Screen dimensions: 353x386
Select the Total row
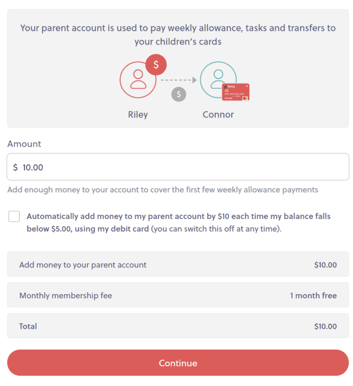tap(178, 326)
